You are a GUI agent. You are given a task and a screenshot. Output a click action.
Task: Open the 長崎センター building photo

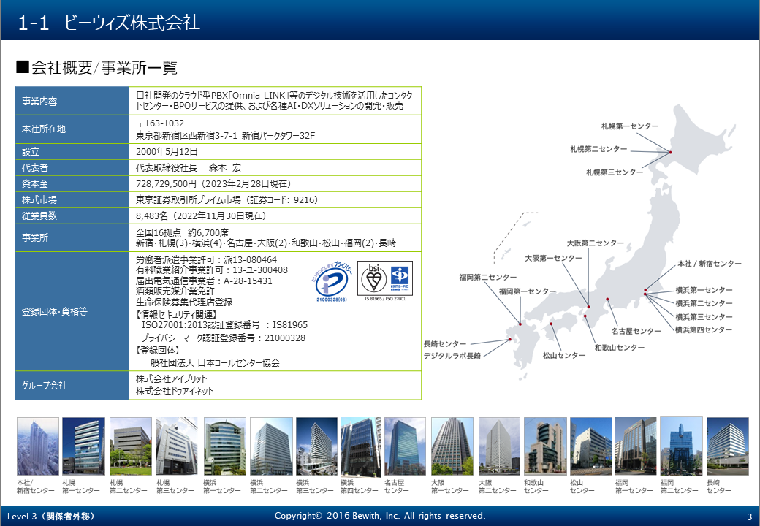[728, 446]
